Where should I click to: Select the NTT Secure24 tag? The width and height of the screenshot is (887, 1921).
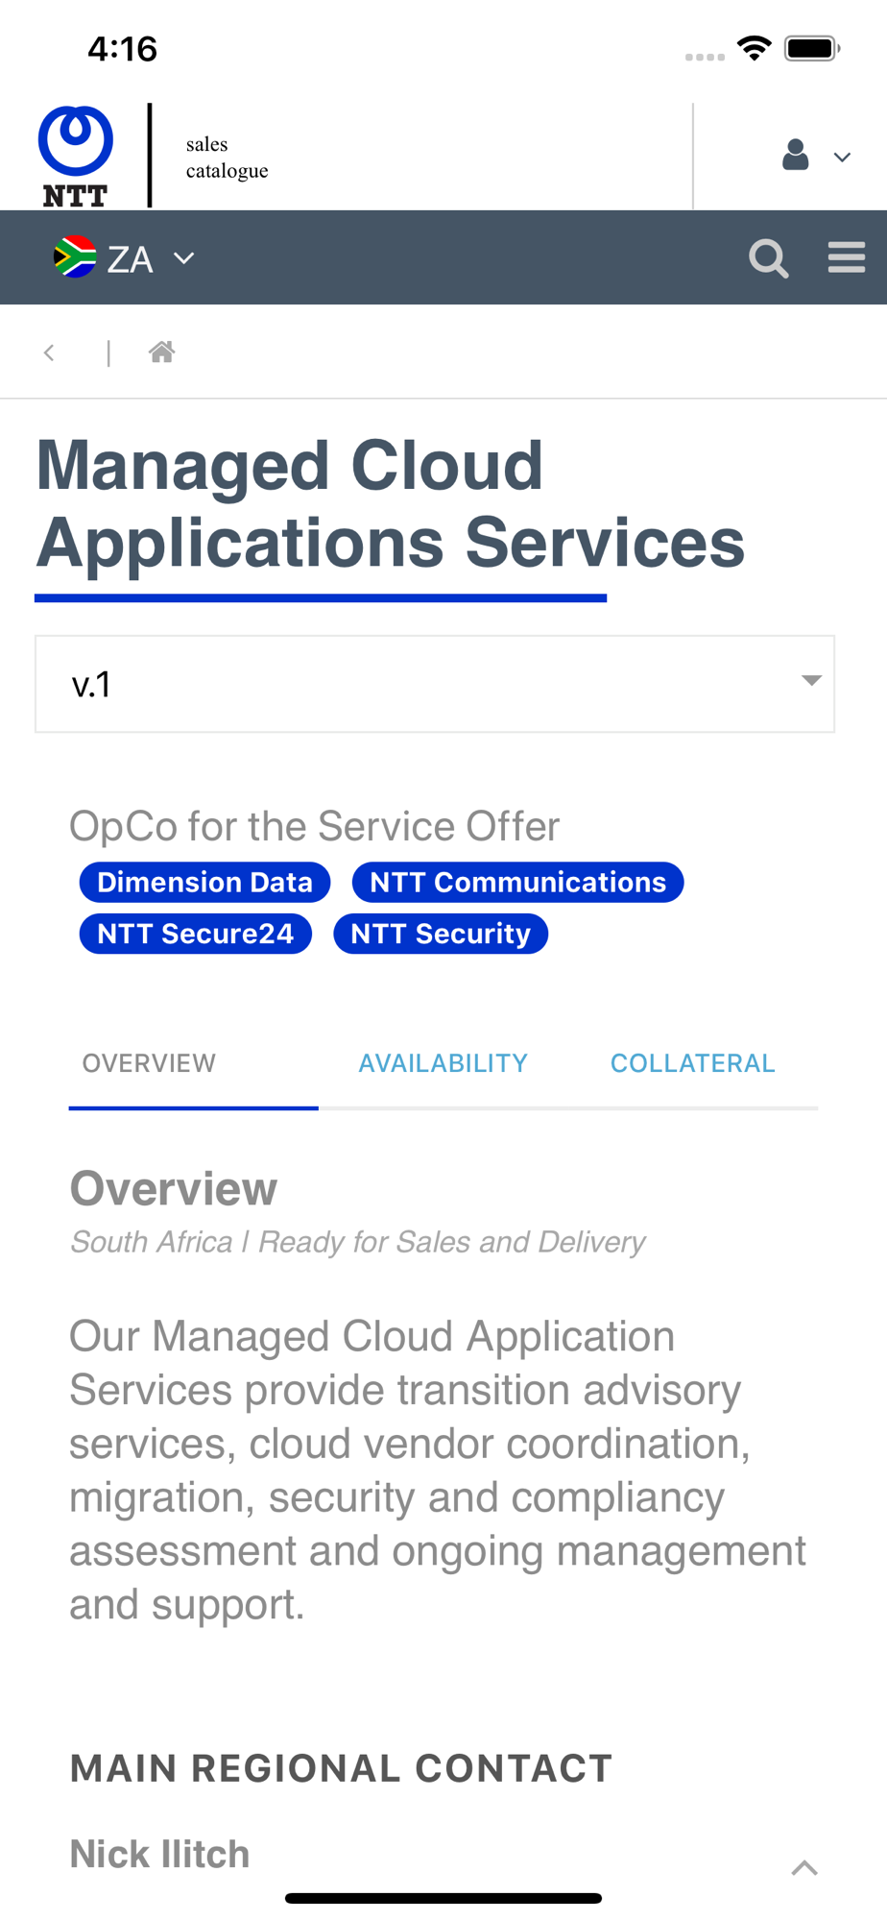(x=196, y=934)
